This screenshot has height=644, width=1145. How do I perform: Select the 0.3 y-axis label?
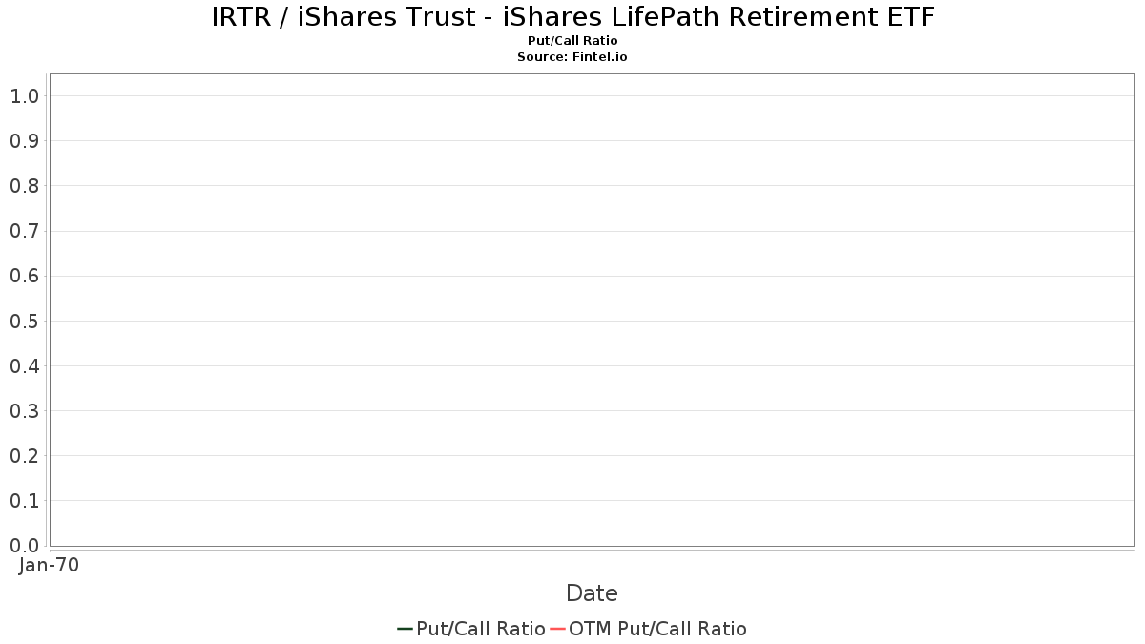click(x=24, y=411)
